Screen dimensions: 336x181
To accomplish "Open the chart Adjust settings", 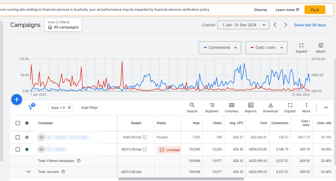I will (321, 48).
